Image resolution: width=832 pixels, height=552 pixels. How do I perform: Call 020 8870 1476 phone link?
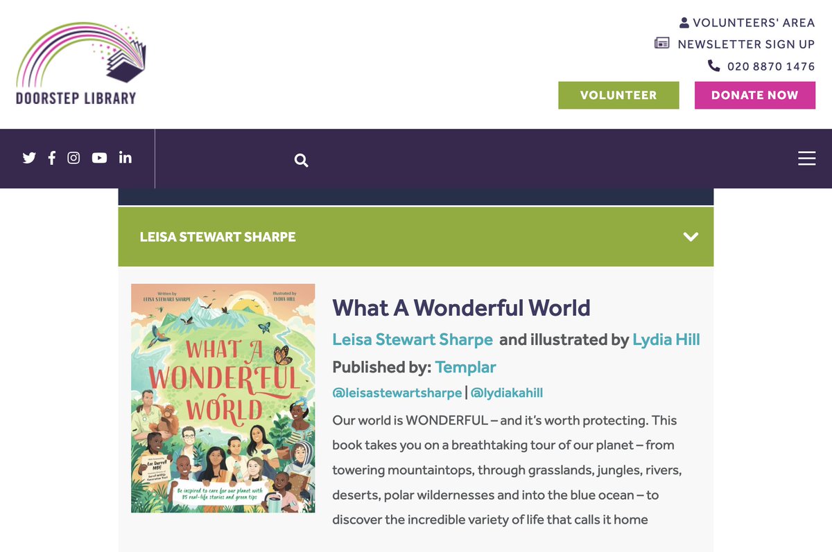click(x=771, y=66)
